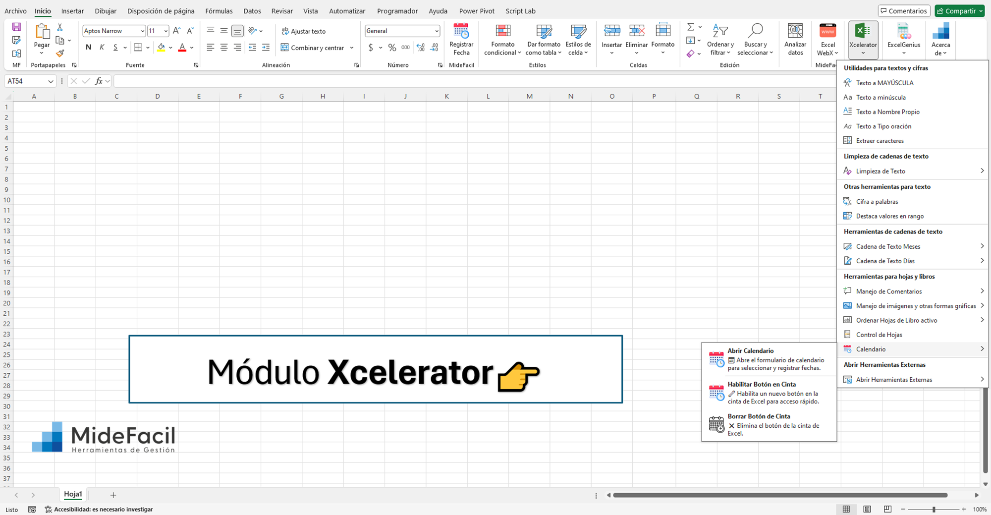This screenshot has width=991, height=515.
Task: Open the number format General dropdown
Action: [436, 31]
